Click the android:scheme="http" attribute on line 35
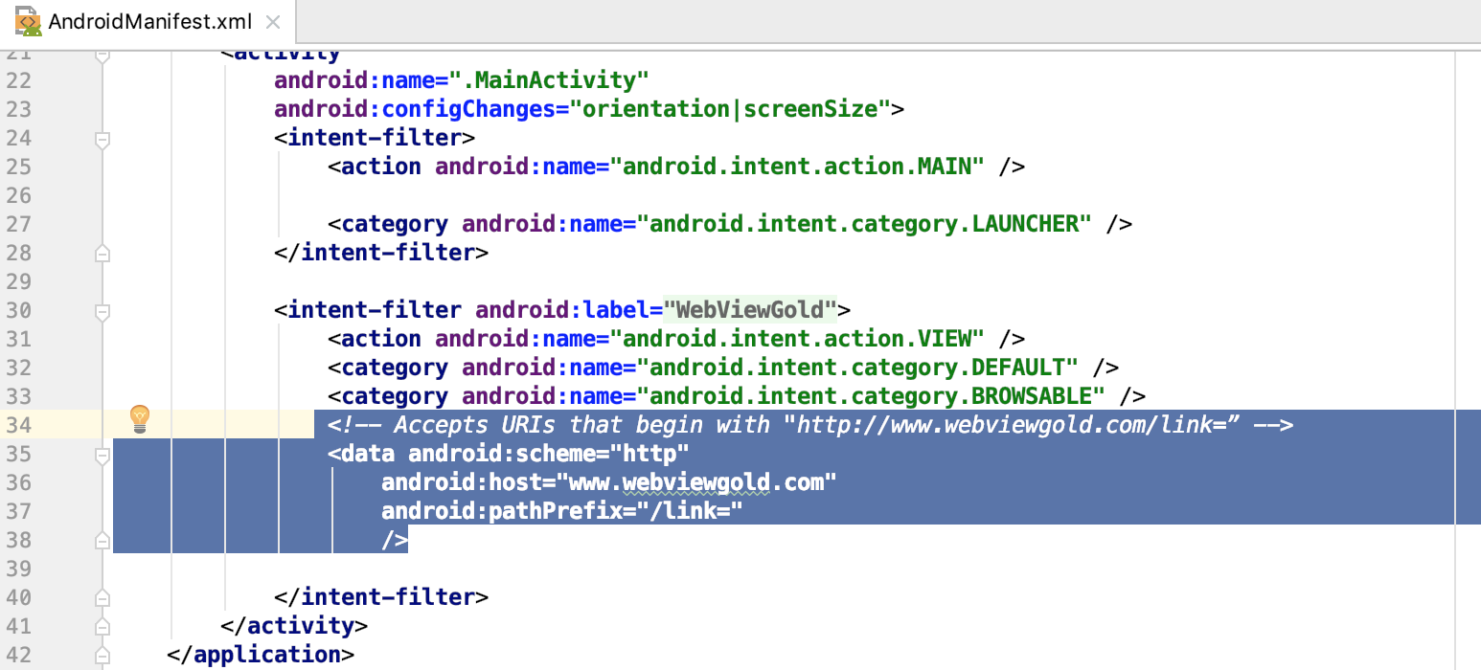Viewport: 1481px width, 670px height. pos(550,453)
